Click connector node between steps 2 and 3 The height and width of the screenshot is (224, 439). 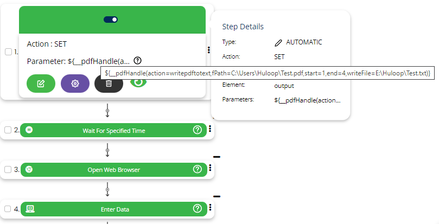(107, 150)
